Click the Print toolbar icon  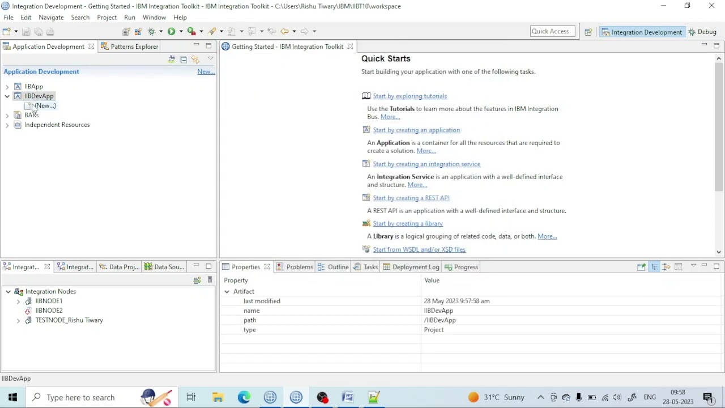tap(50, 31)
